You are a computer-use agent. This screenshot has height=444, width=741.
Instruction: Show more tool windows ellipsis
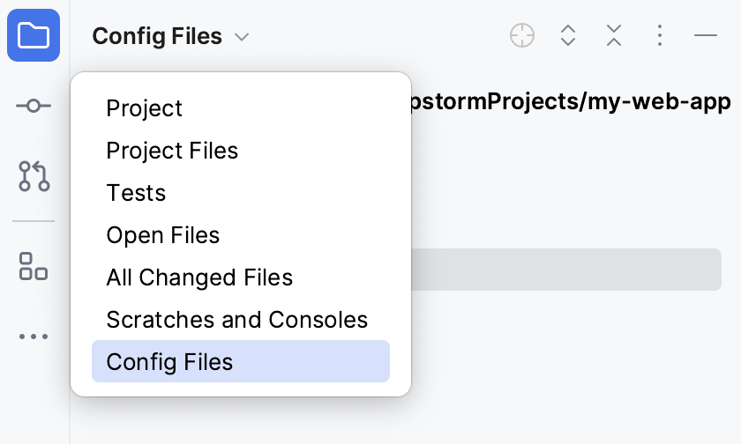point(34,337)
